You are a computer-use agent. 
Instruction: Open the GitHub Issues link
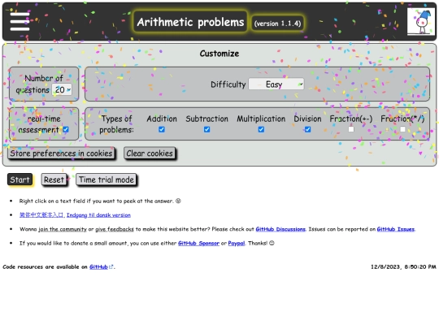click(395, 229)
